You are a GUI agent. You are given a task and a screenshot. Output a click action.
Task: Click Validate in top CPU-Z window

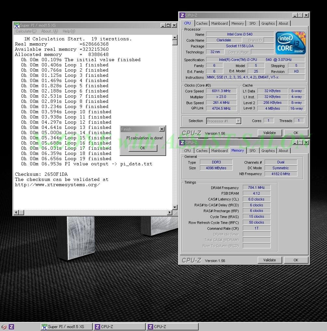(x=270, y=133)
